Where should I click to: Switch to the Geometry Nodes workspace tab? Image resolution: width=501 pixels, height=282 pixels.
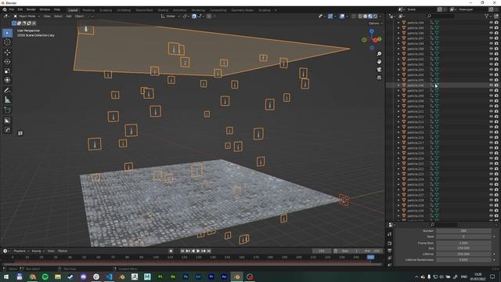[242, 10]
